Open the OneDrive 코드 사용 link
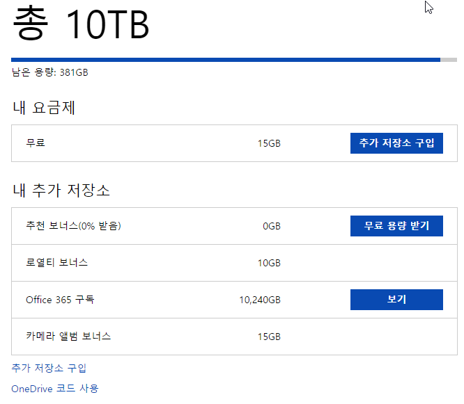The image size is (464, 404). point(55,389)
